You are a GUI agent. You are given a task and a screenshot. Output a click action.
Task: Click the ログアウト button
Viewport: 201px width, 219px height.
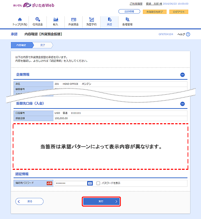tap(179, 12)
